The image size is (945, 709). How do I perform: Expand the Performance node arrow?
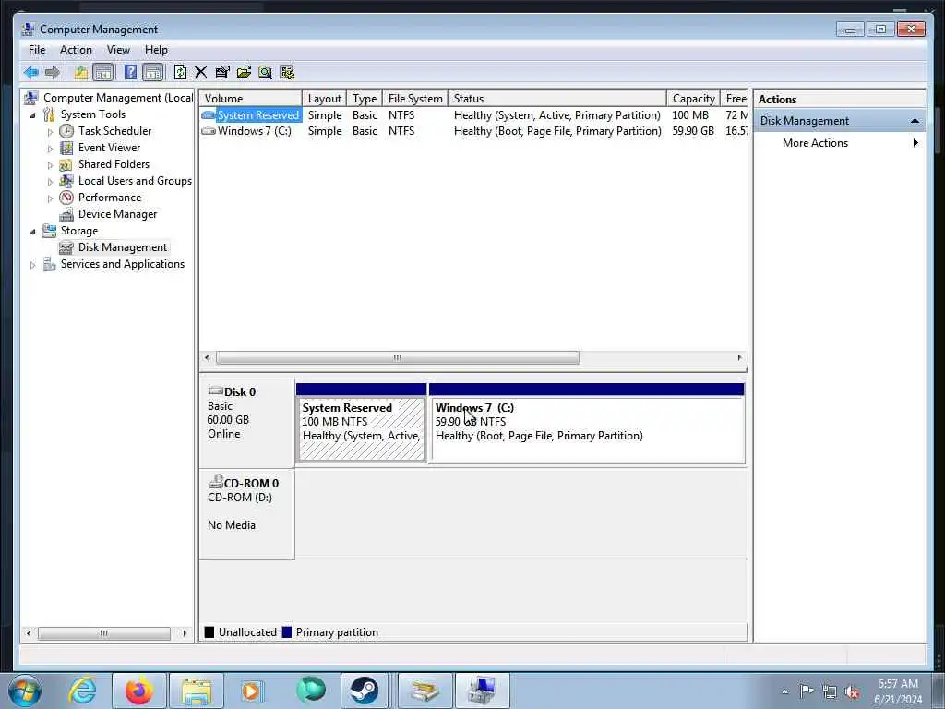point(50,198)
